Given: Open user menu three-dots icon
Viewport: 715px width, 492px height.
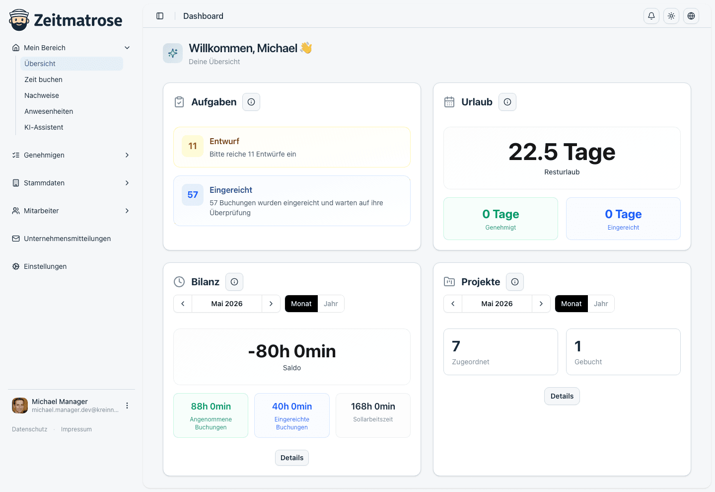Looking at the screenshot, I should [127, 406].
